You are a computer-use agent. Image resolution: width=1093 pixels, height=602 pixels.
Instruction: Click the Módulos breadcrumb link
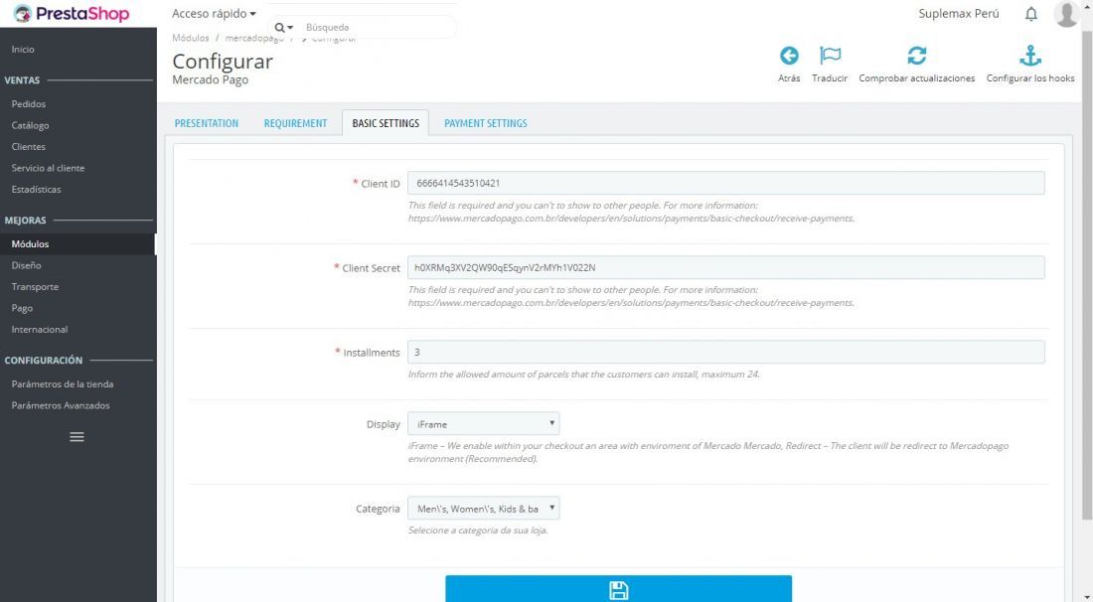pos(191,38)
